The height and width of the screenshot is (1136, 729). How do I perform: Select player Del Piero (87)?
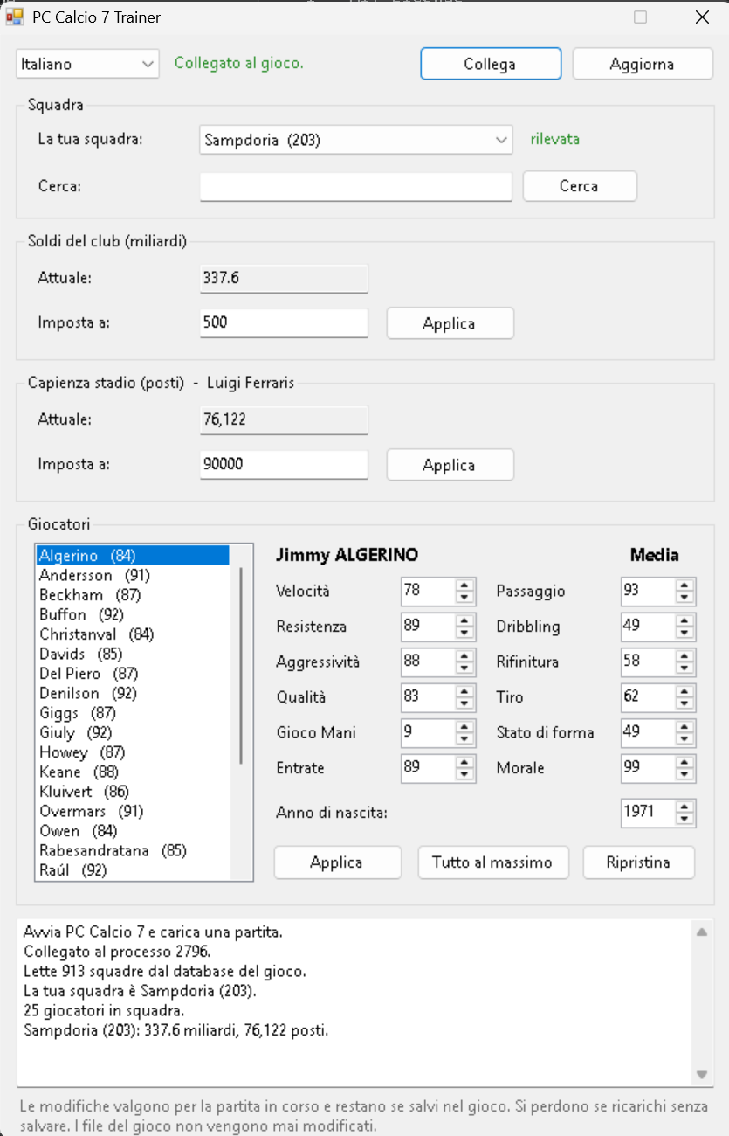(x=132, y=674)
